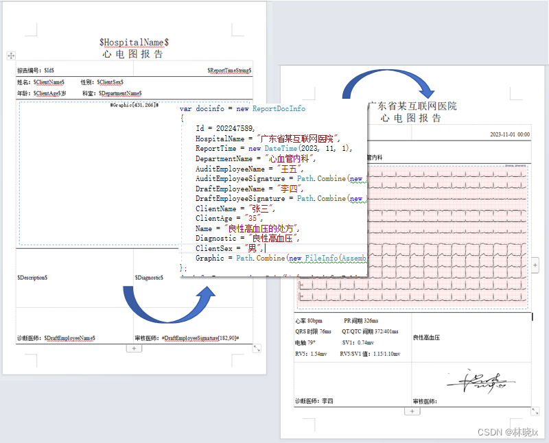Click the diagonal resize handle beside the left document
This screenshot has width=549, height=443.
[x=257, y=348]
